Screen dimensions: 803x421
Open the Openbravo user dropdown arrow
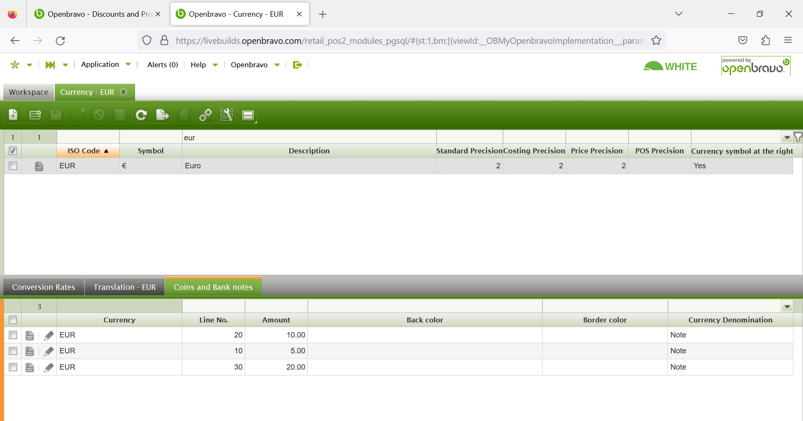pyautogui.click(x=277, y=65)
